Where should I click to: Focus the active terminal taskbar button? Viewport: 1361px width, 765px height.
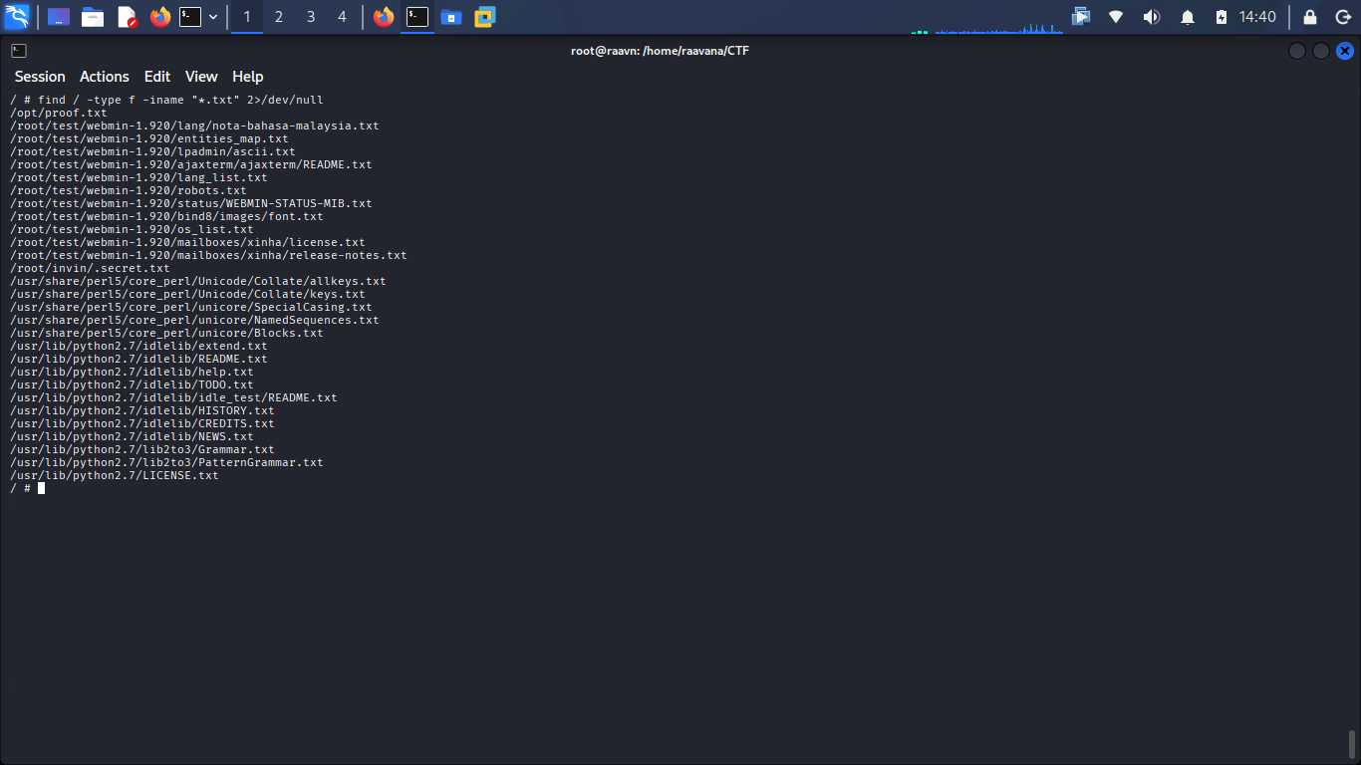coord(417,17)
